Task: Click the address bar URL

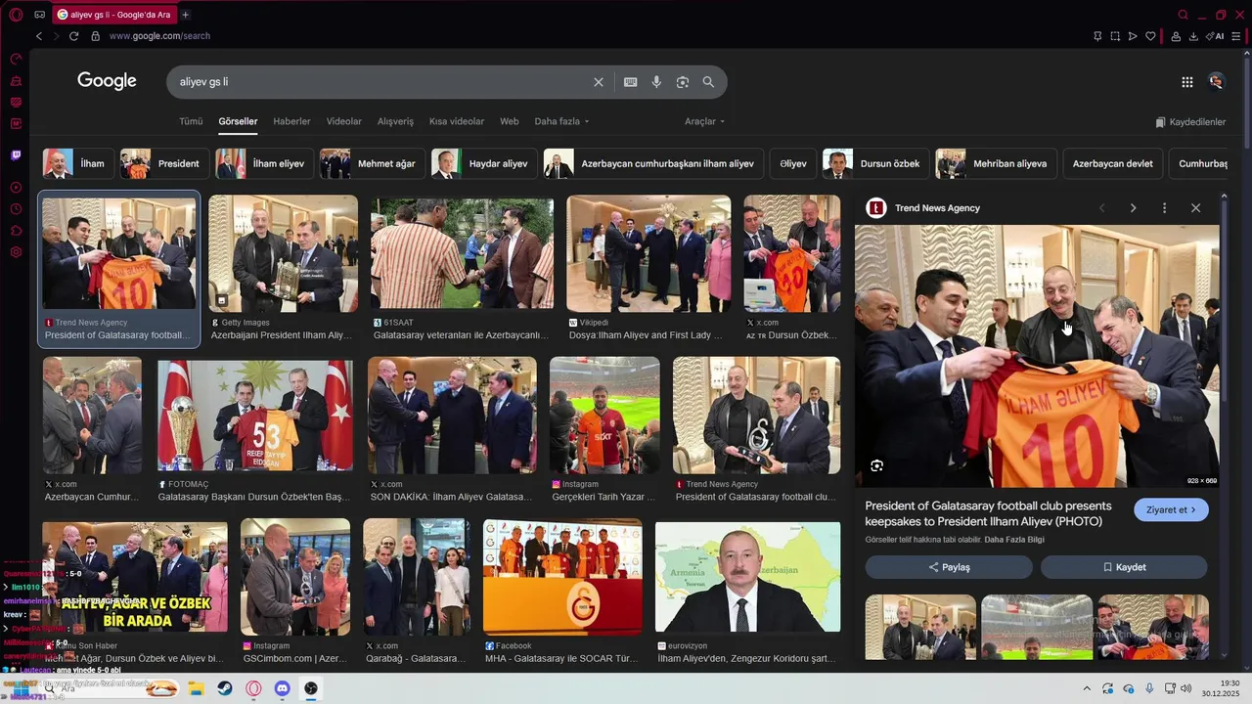Action: click(159, 36)
